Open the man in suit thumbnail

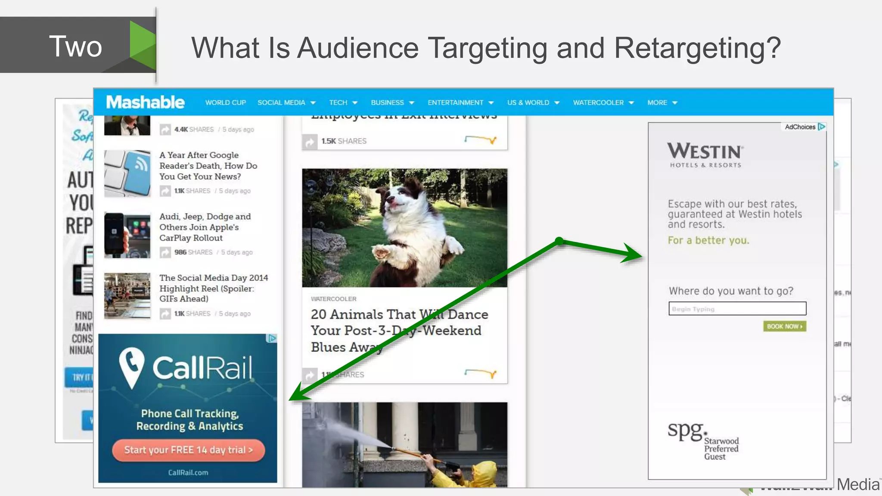coord(127,125)
